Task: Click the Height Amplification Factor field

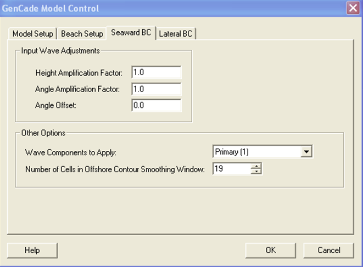Action: tap(157, 72)
